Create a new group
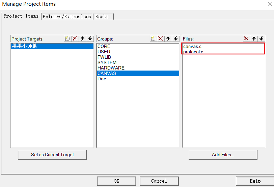The height and width of the screenshot is (187, 274). (153, 38)
